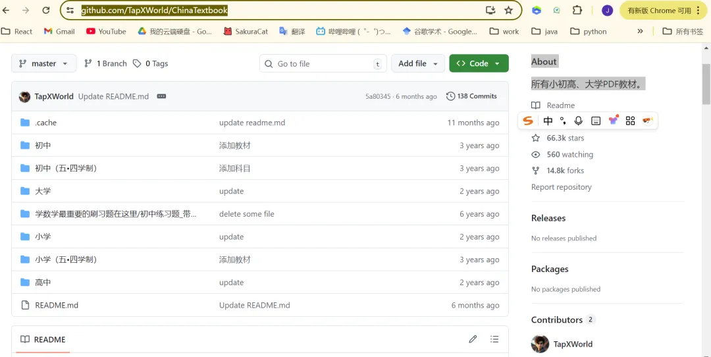Open the 所有书签 all-bookmarks folder
This screenshot has height=357, width=711.
(x=683, y=32)
